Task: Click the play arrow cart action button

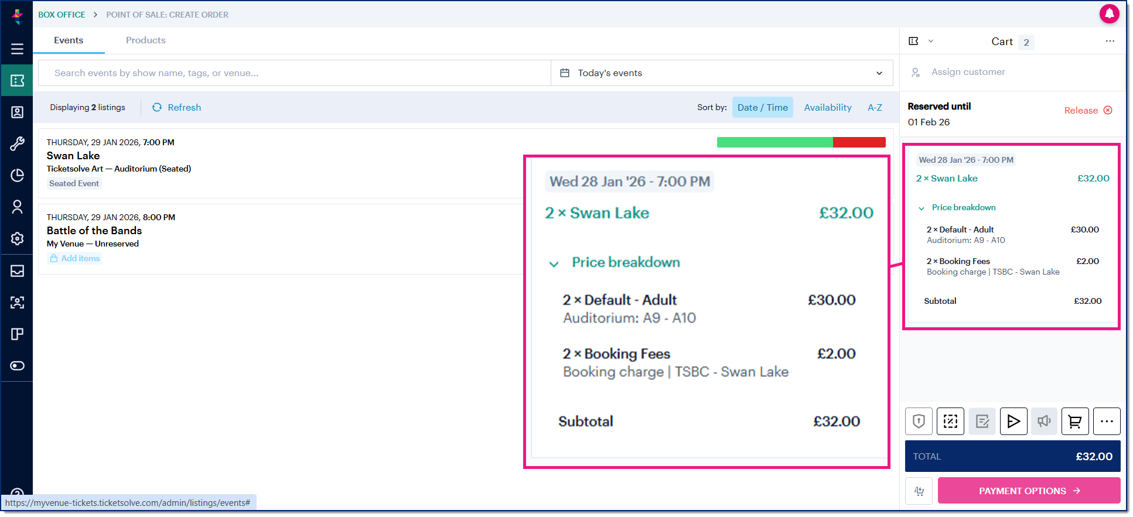Action: (x=1013, y=421)
